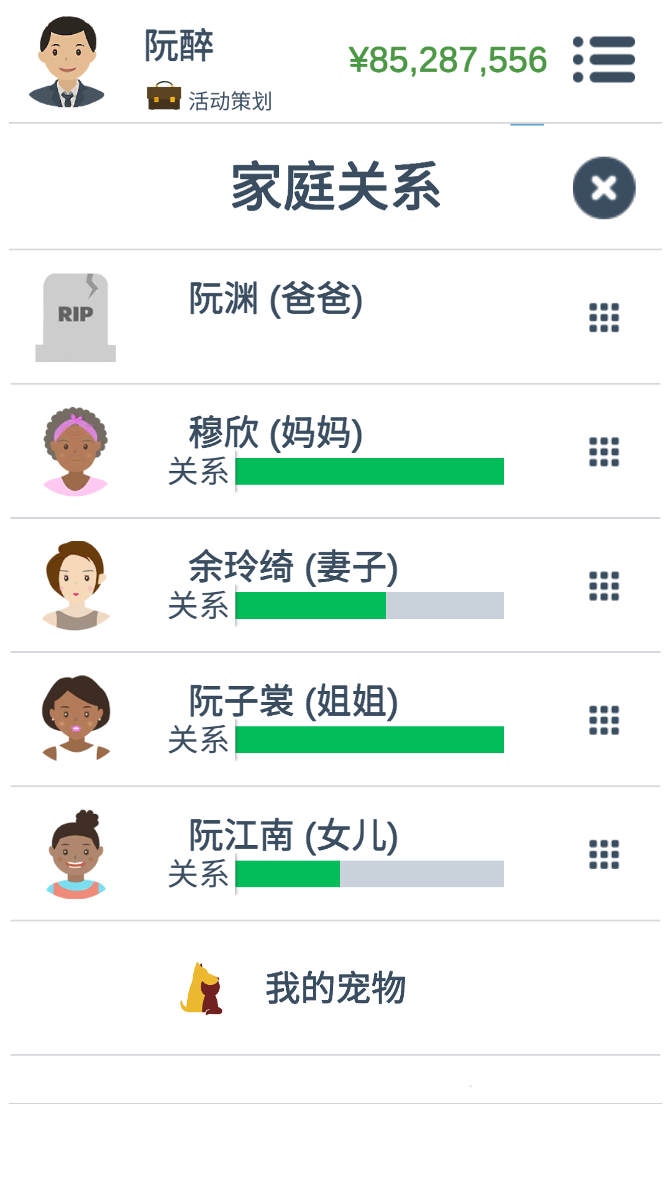This screenshot has width=671, height=1193.
Task: Select sister 阮子裳's avatar
Action: pos(76,719)
